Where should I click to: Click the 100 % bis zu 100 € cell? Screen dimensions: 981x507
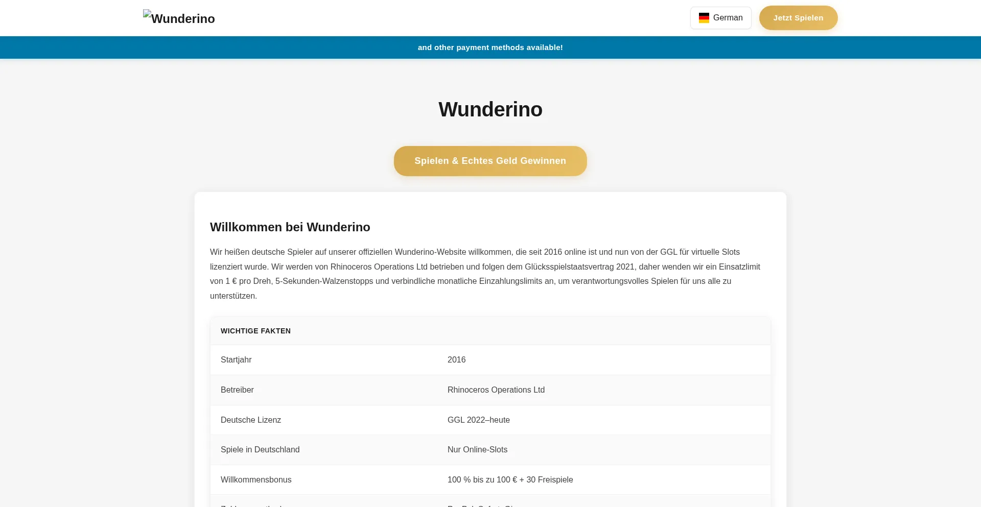pos(604,480)
